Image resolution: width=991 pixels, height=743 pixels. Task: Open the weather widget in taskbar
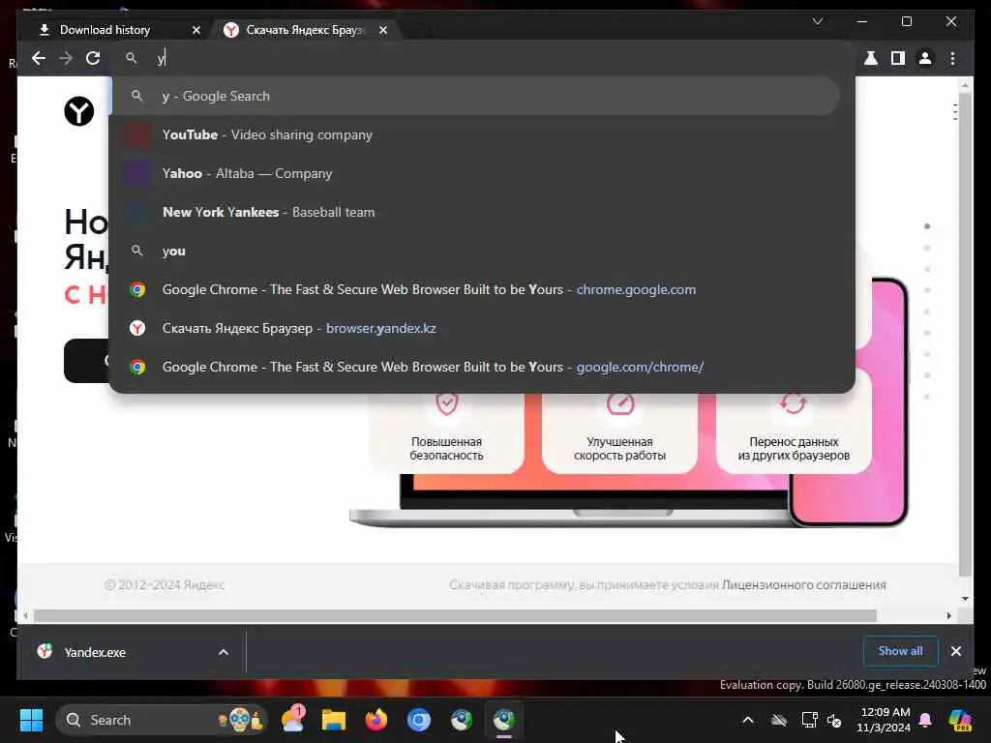point(292,720)
